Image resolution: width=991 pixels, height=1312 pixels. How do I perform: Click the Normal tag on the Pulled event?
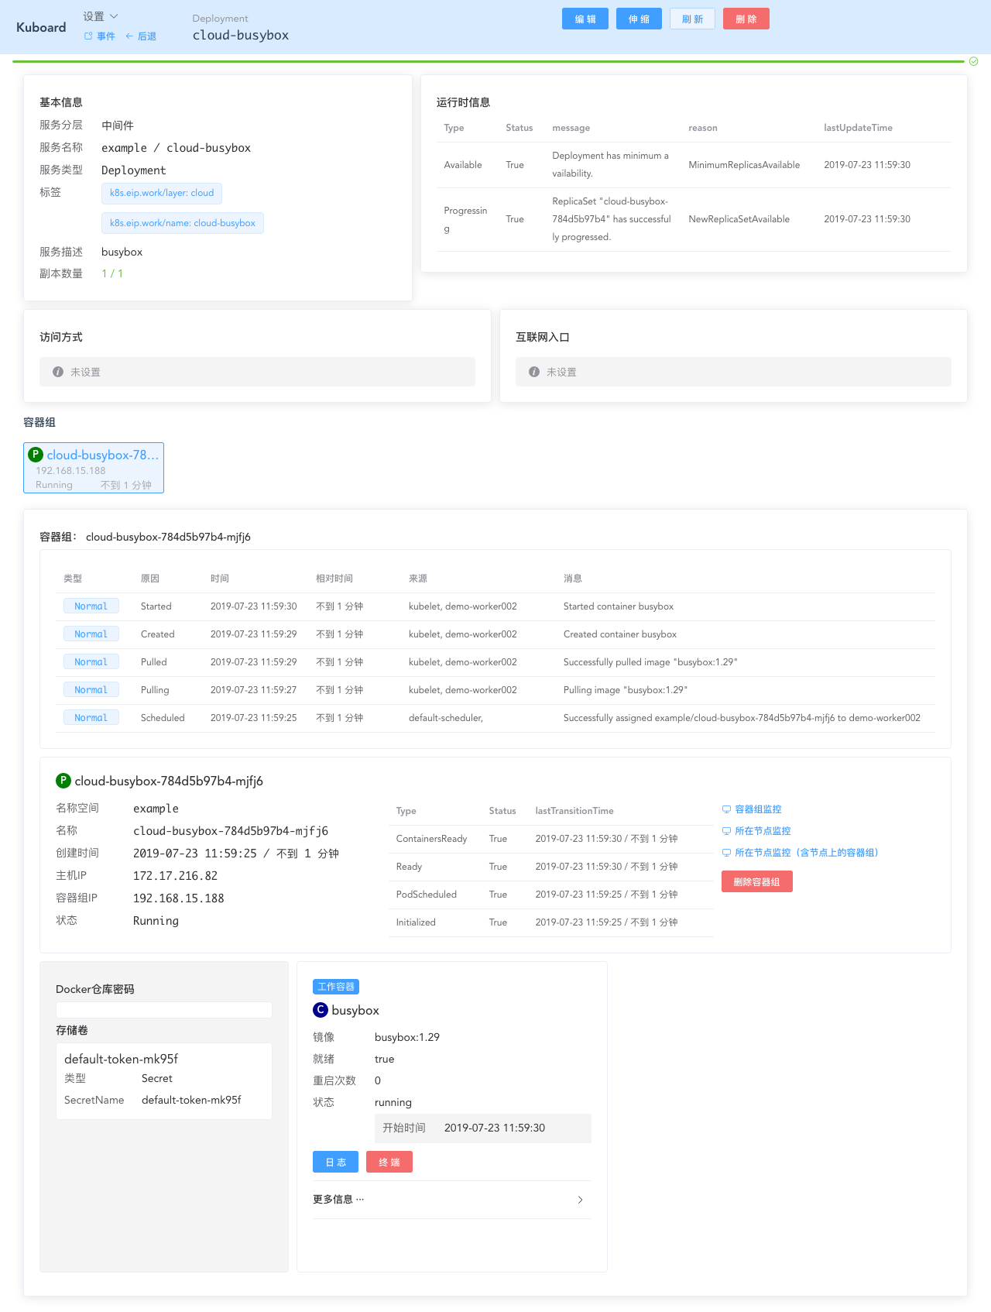pyautogui.click(x=91, y=662)
